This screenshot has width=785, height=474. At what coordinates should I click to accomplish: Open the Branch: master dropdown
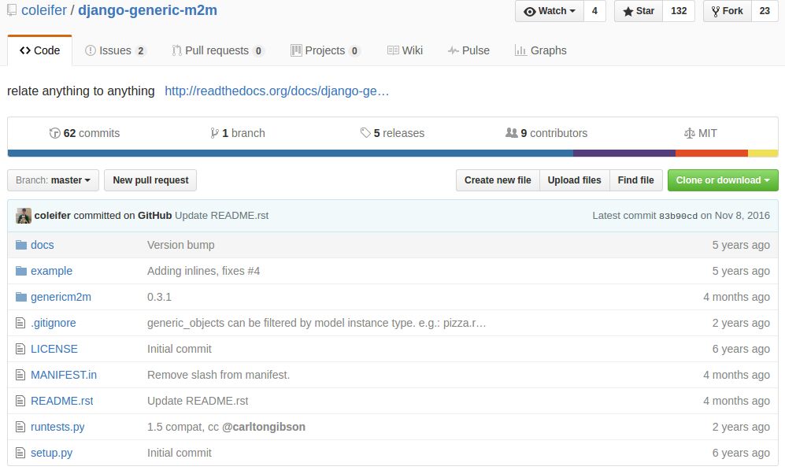click(53, 180)
